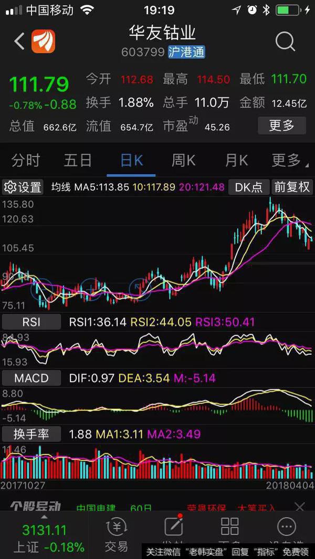Toggle the DK点 indicator
The width and height of the screenshot is (315, 559).
(249, 187)
